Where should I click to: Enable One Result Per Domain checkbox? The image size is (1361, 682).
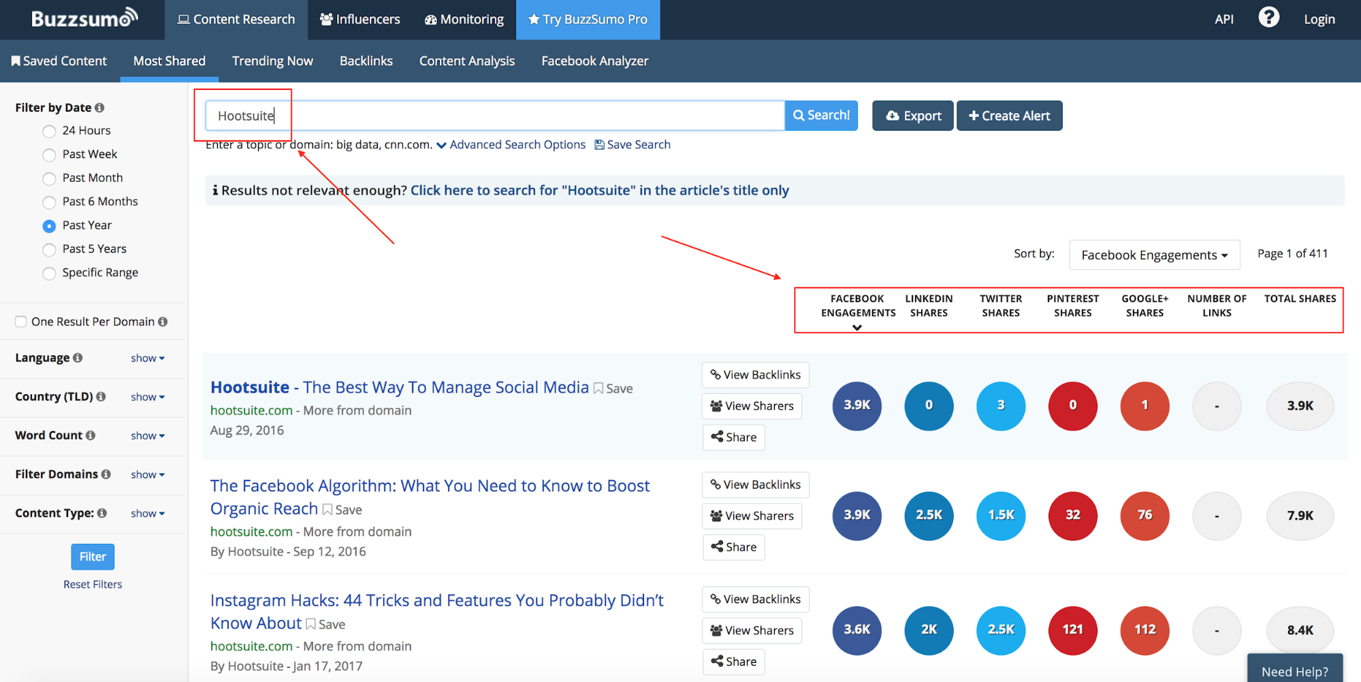click(21, 321)
